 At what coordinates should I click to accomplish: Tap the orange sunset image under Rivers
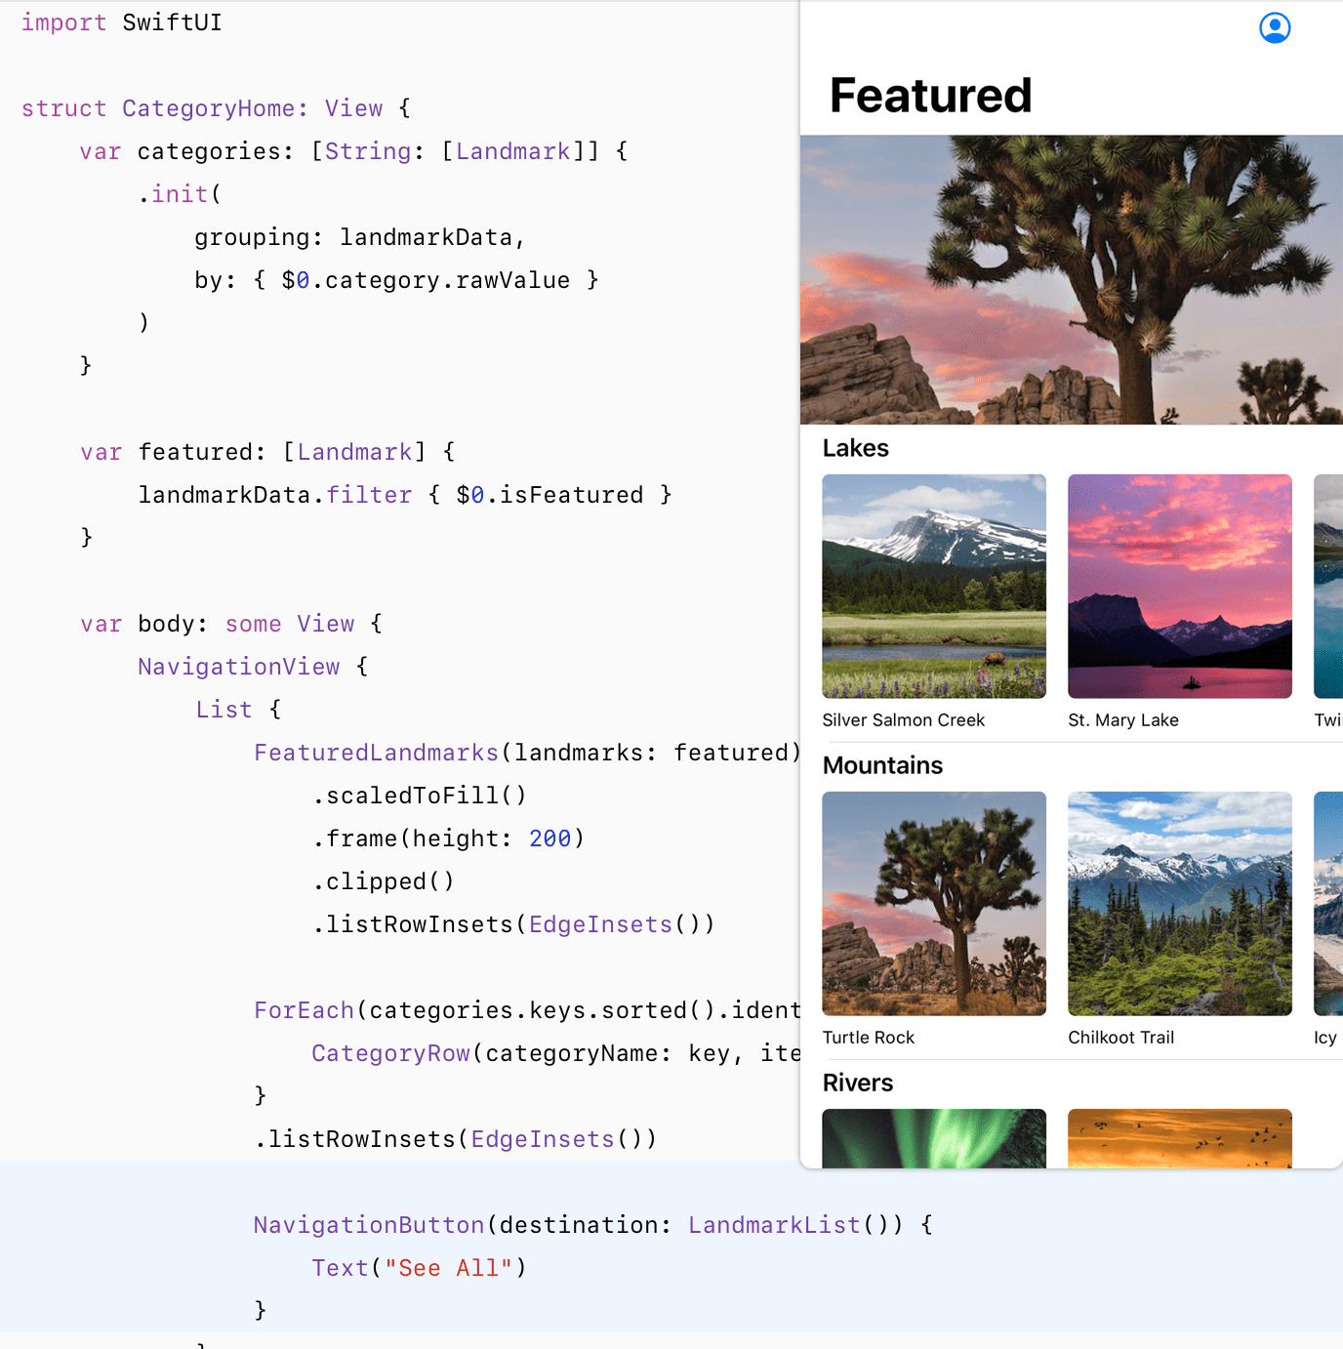(1179, 1138)
